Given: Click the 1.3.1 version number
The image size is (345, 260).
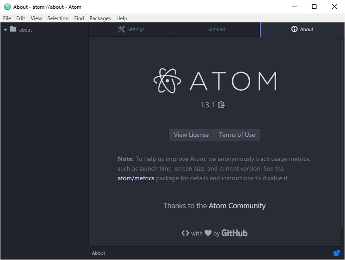Looking at the screenshot, I should (207, 105).
